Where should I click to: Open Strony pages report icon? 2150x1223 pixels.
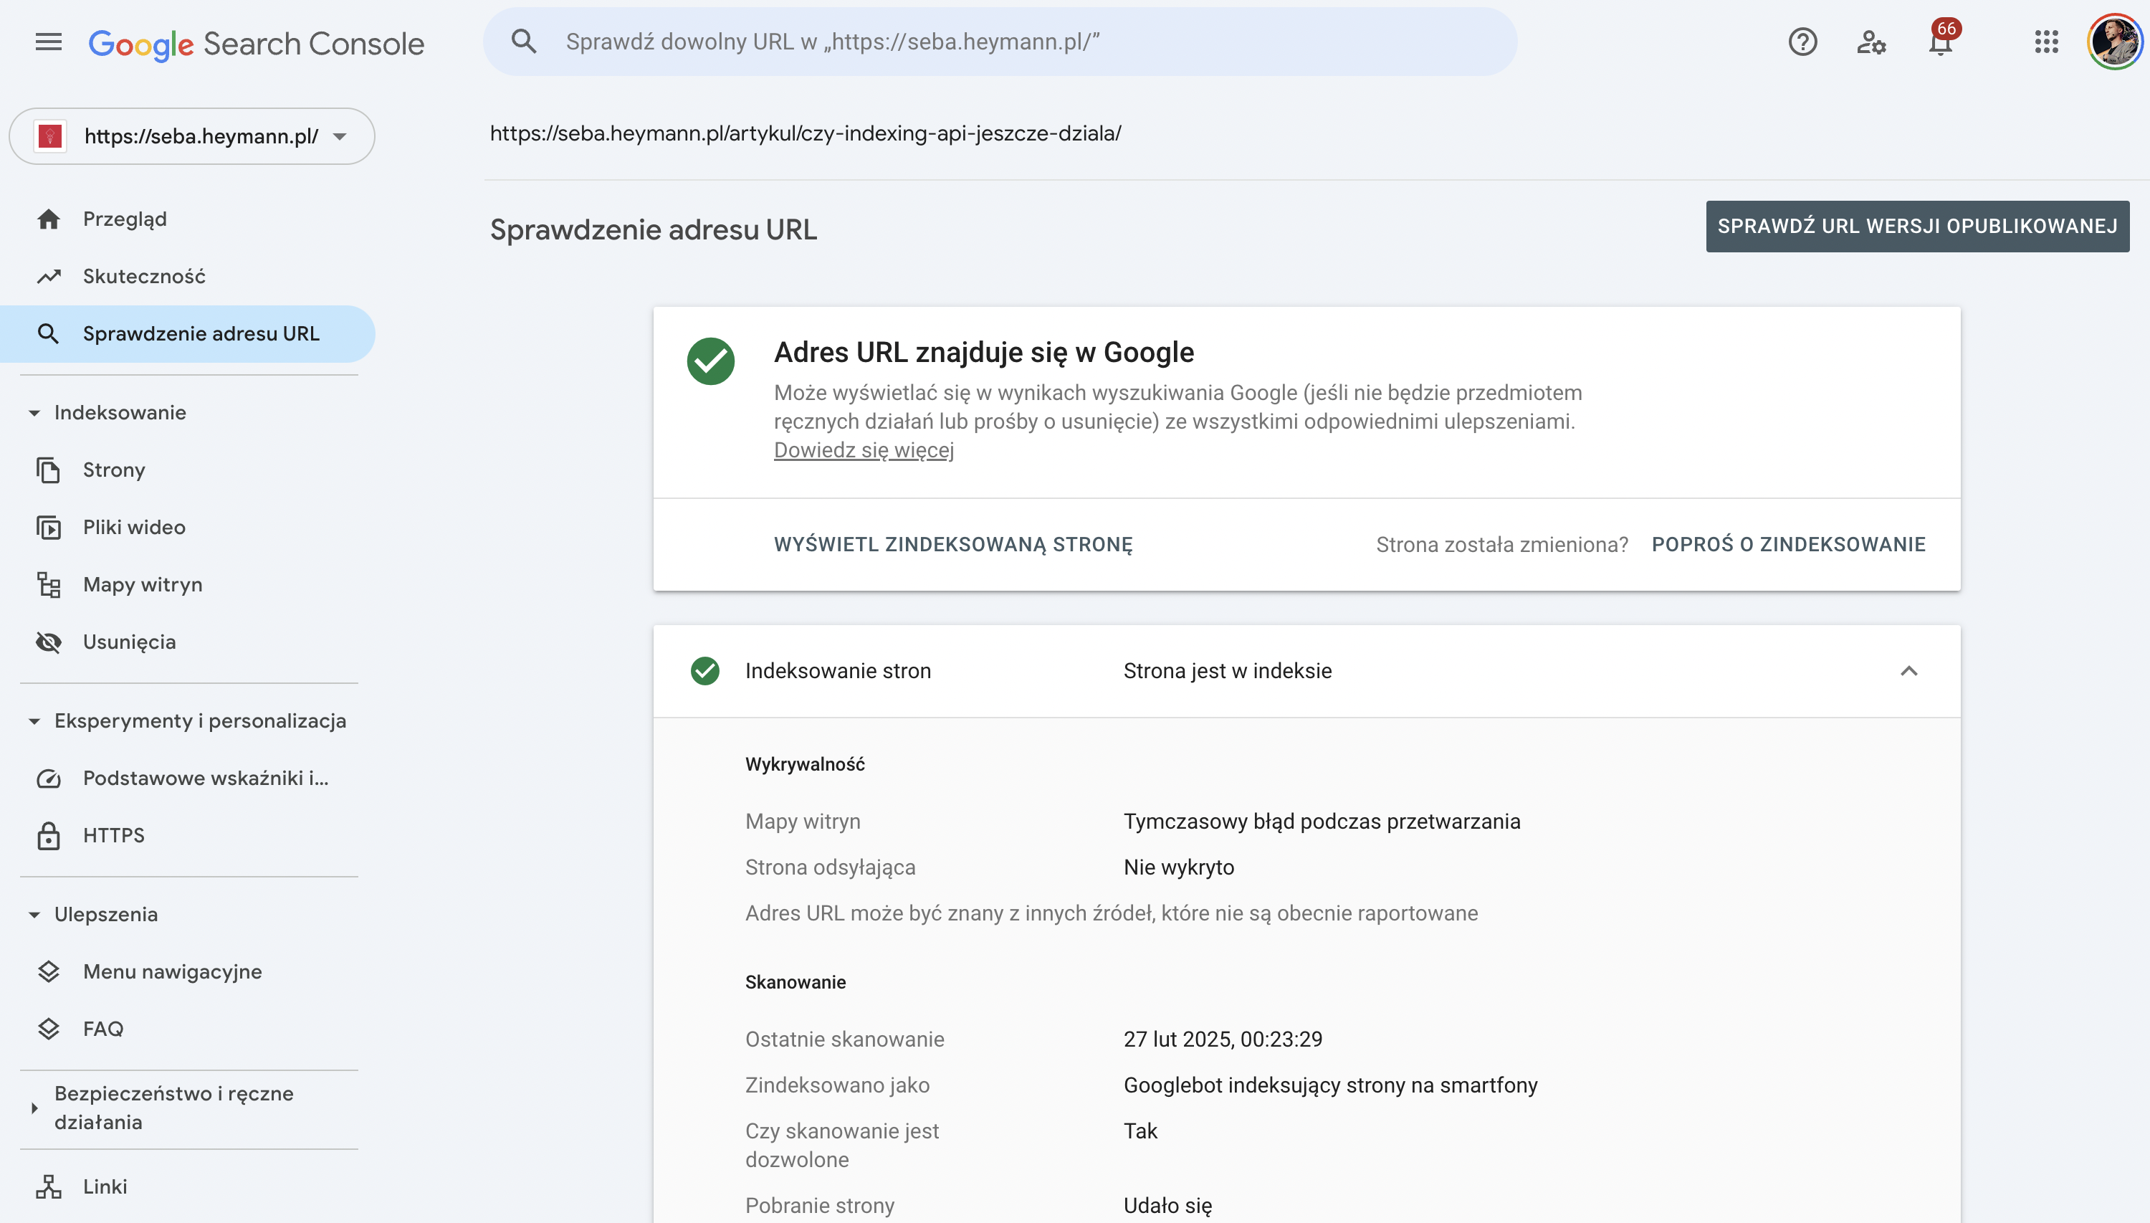pos(49,470)
